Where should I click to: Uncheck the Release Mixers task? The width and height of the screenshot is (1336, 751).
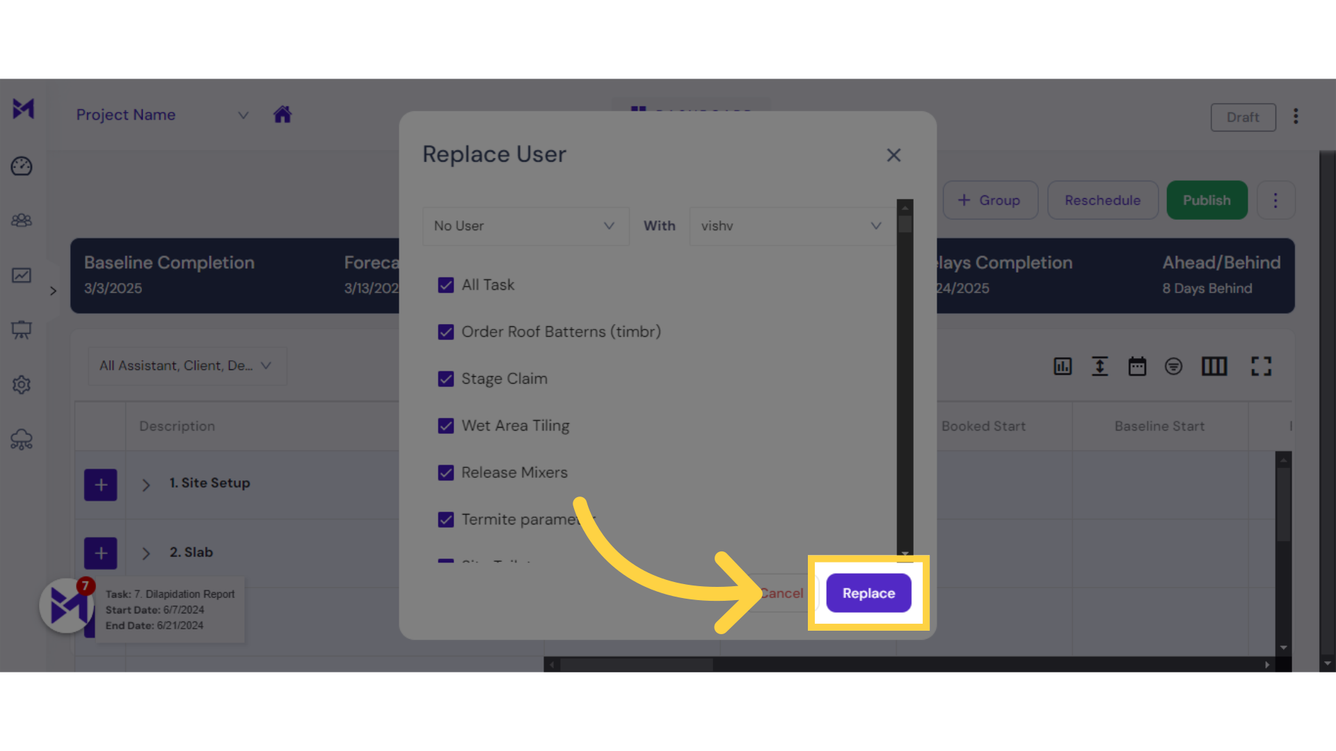tap(445, 471)
